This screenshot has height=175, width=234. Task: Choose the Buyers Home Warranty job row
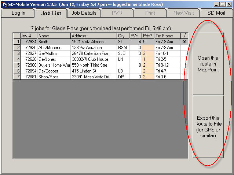54,65
